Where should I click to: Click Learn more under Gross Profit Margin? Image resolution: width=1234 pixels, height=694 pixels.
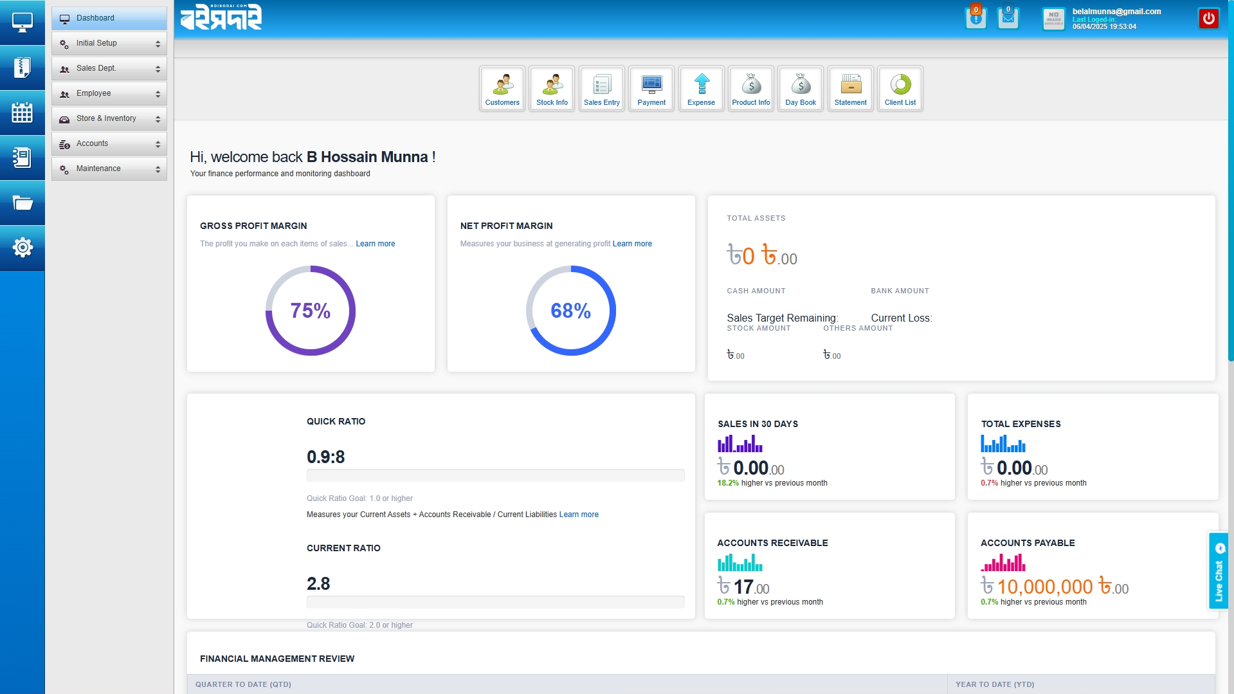coord(376,244)
